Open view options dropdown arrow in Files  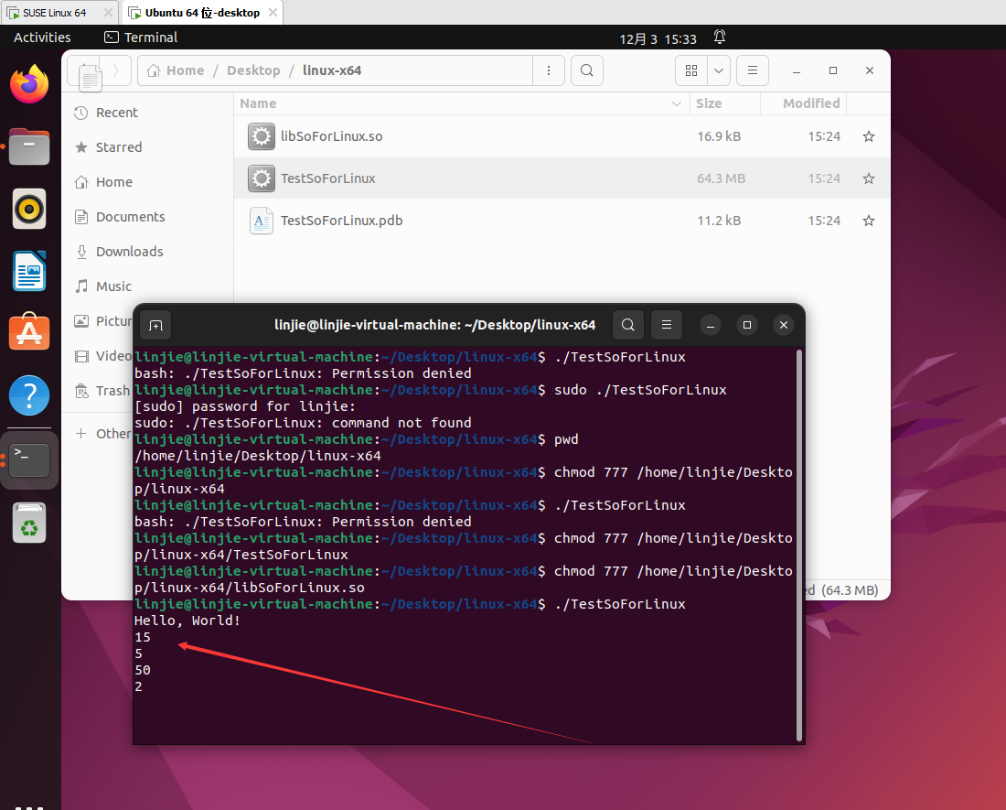coord(719,70)
